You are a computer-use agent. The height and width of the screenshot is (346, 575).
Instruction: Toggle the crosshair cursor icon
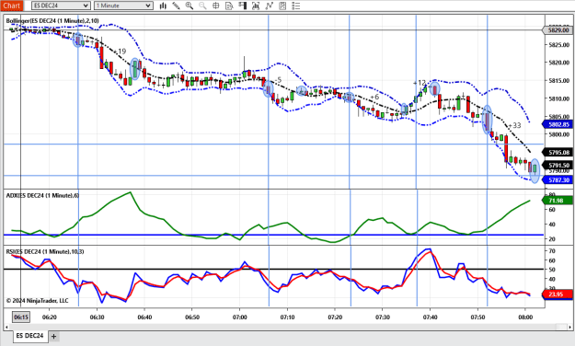pyautogui.click(x=216, y=6)
